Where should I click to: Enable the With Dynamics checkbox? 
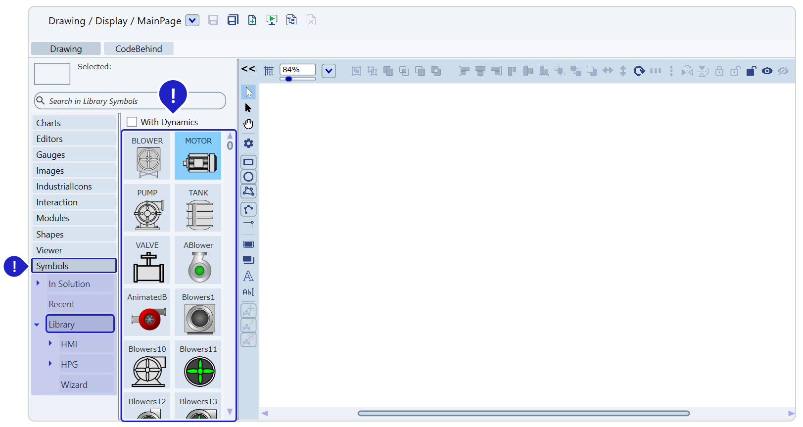click(x=132, y=122)
